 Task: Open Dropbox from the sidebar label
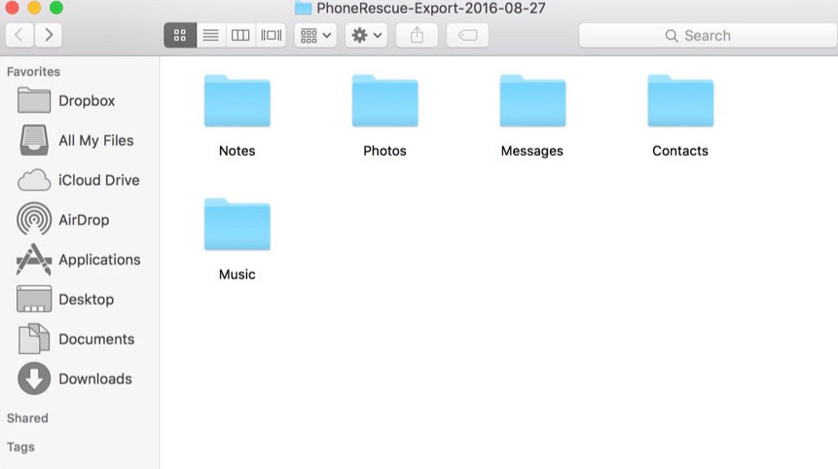(x=87, y=101)
